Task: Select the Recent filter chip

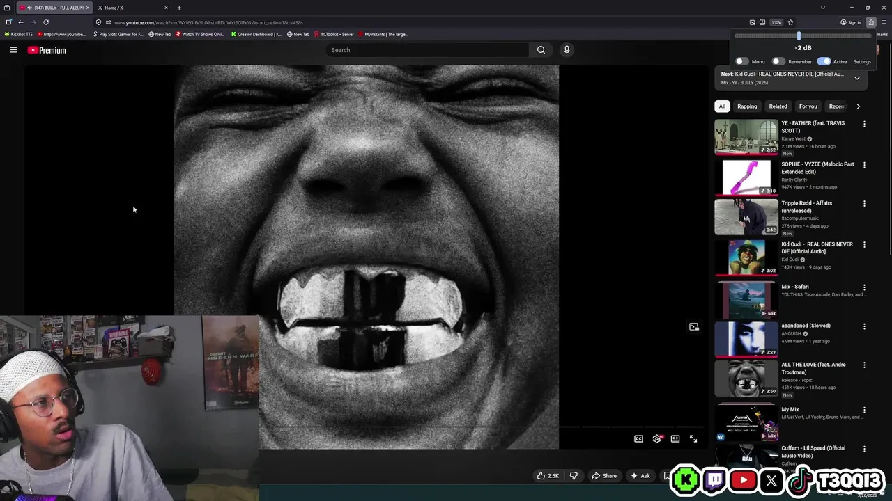Action: [837, 106]
